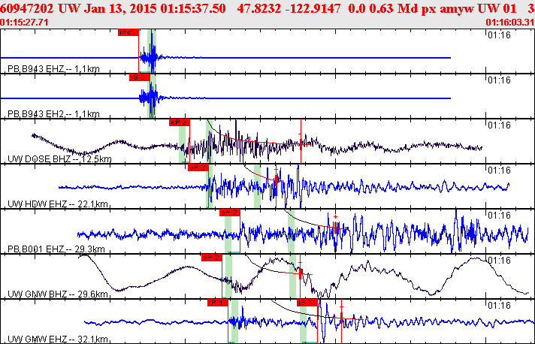
Task: Click the UW DOSE BHZ channel label
Action: [59, 159]
